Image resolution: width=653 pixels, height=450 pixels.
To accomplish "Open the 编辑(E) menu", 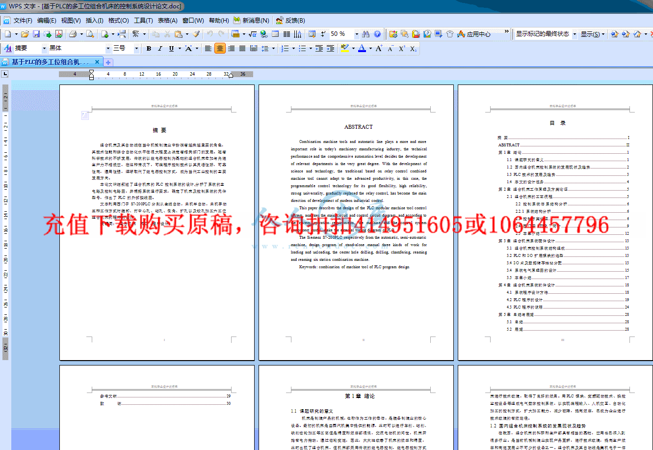I will 47,20.
